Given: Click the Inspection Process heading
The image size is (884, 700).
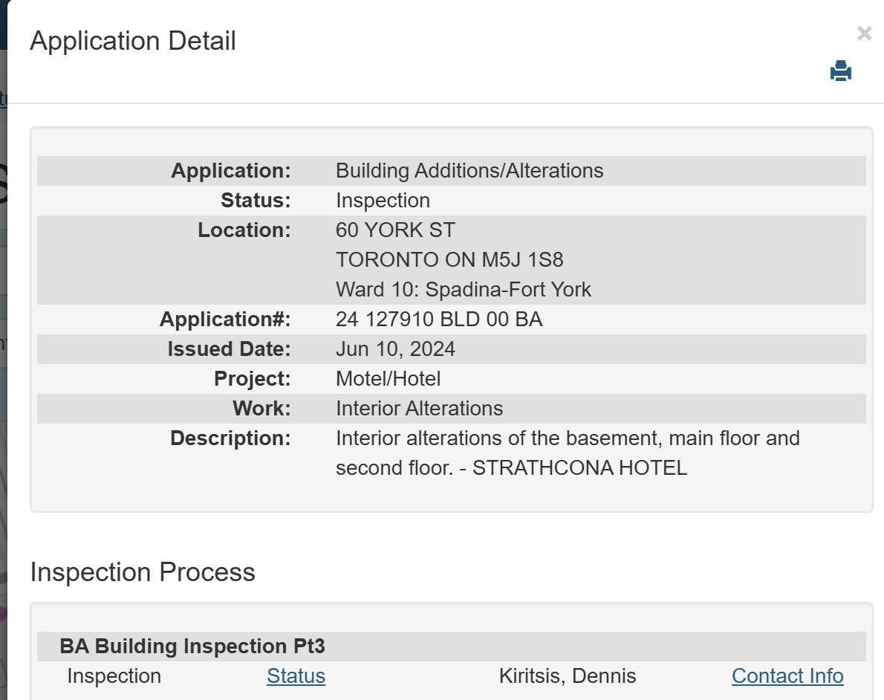Looking at the screenshot, I should click(x=143, y=572).
